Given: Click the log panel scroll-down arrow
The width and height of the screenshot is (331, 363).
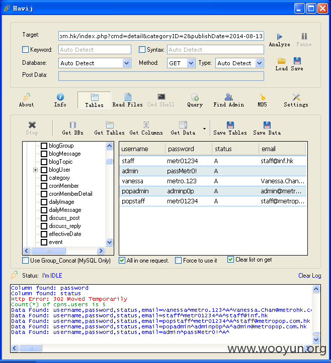Looking at the screenshot, I should coord(316,339).
